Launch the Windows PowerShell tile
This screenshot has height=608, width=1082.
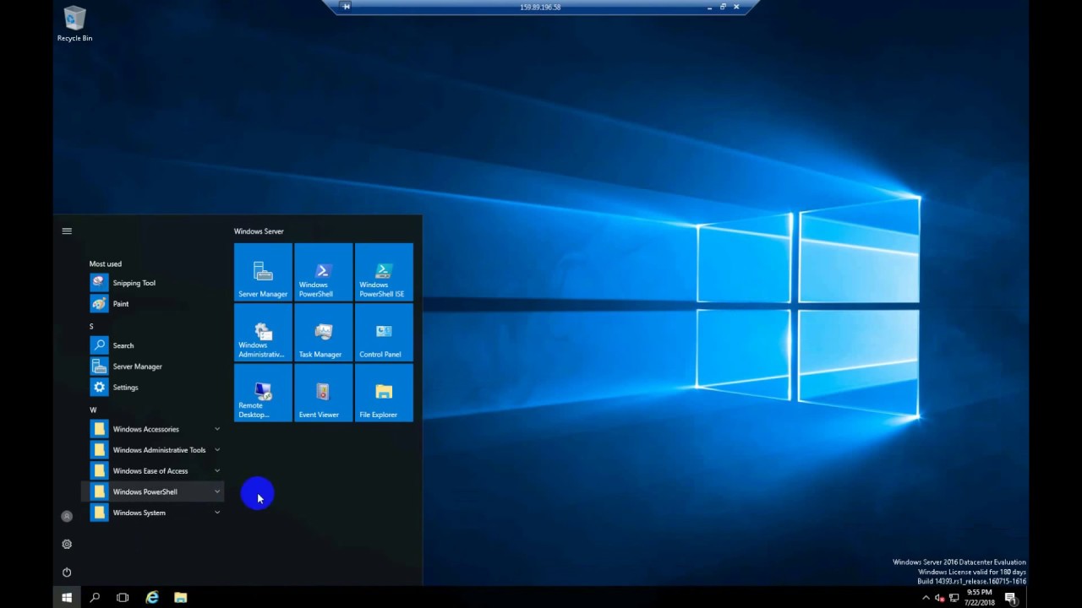tap(324, 272)
